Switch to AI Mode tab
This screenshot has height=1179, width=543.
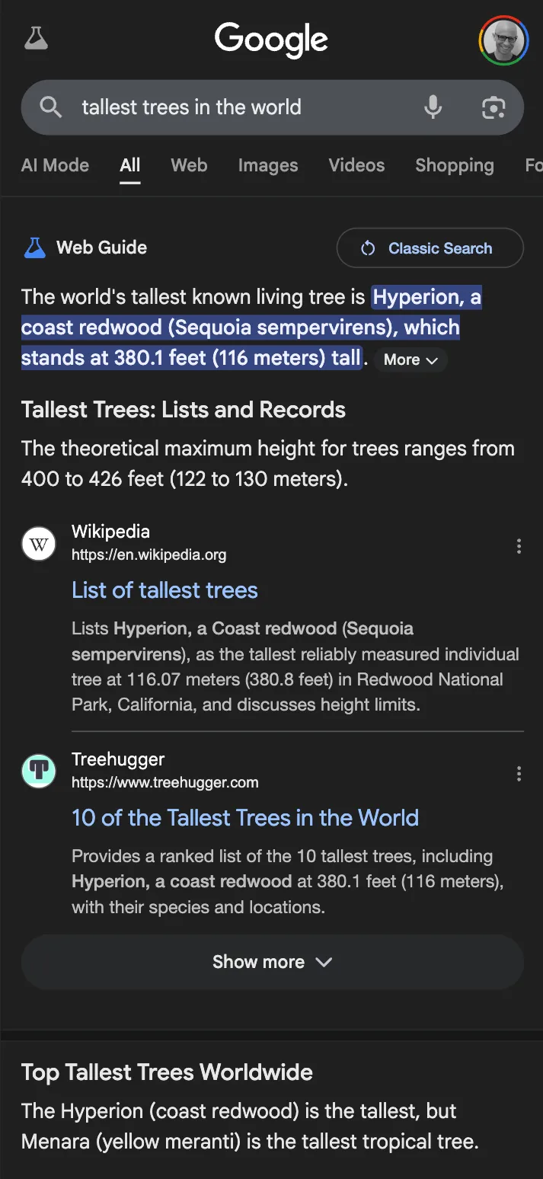pyautogui.click(x=55, y=165)
